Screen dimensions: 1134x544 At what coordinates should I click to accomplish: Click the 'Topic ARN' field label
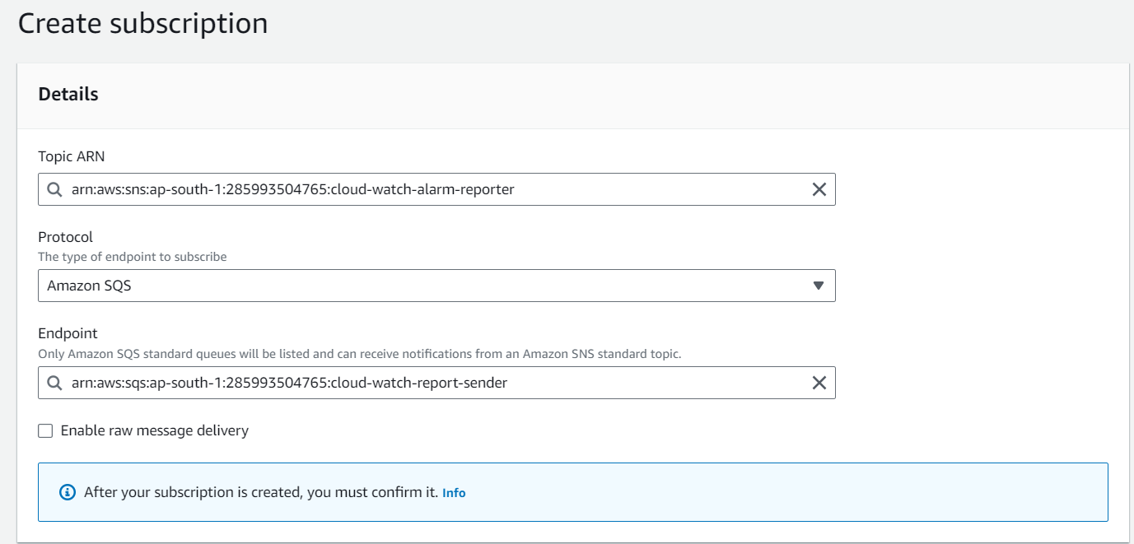(72, 156)
